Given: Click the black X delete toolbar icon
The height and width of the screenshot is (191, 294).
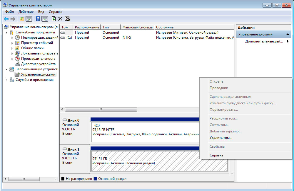Looking at the screenshot, I should point(60,19).
